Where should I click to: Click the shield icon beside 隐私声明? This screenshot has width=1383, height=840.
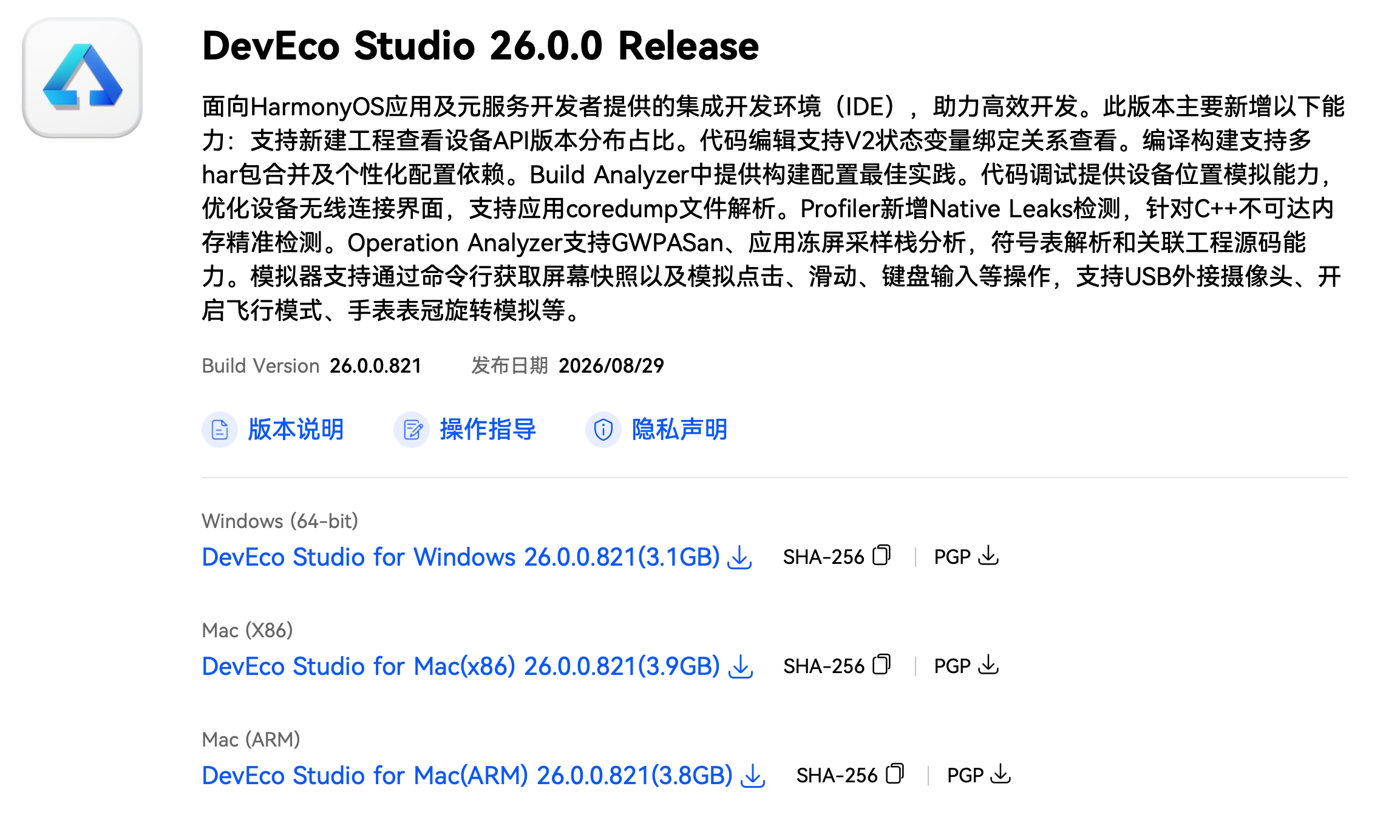tap(603, 430)
